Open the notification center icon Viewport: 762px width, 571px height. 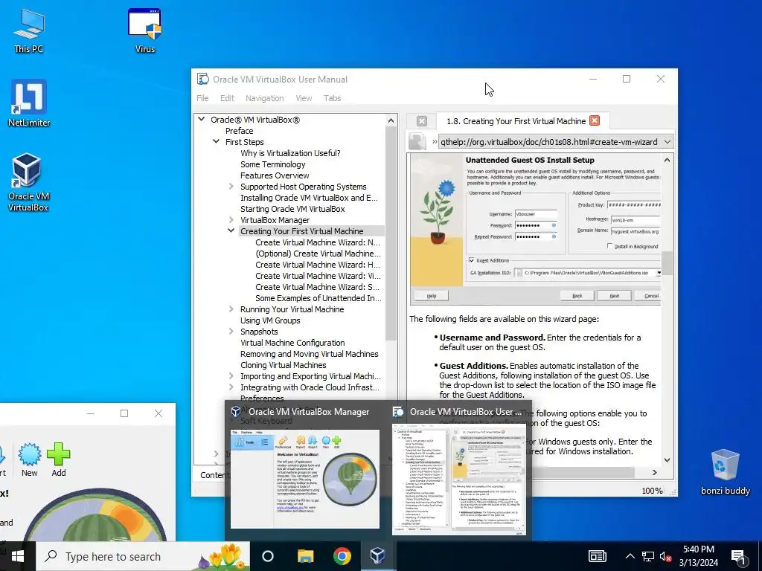(738, 557)
